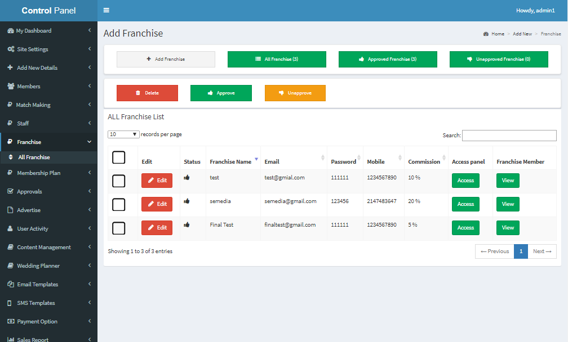Open the Approved Franchise (3) tab
Image resolution: width=568 pixels, height=342 pixels.
click(388, 59)
